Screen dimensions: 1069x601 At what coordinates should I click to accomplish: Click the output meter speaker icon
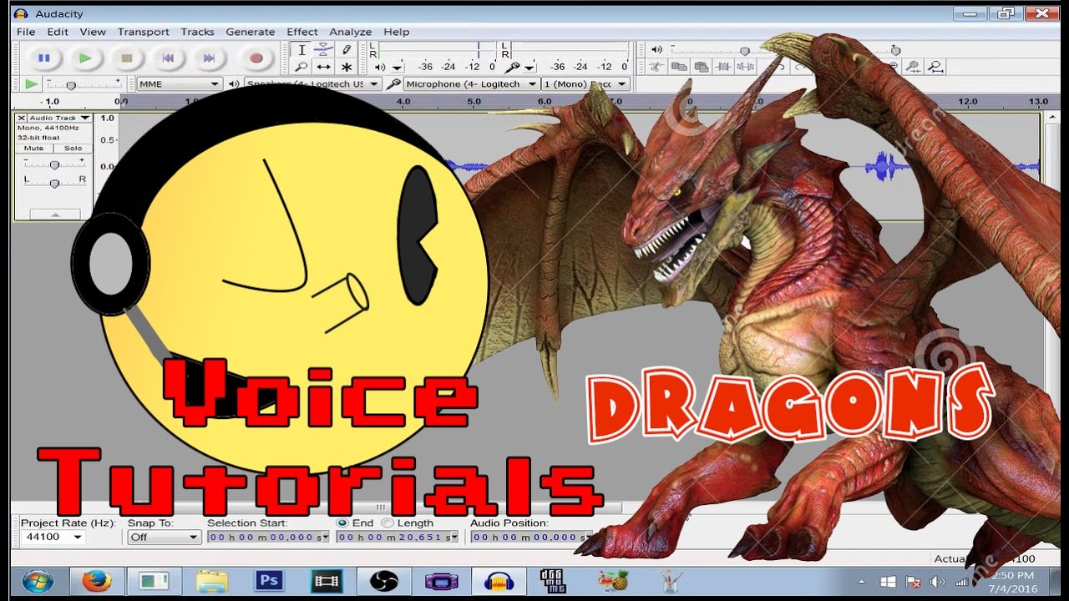[x=380, y=67]
